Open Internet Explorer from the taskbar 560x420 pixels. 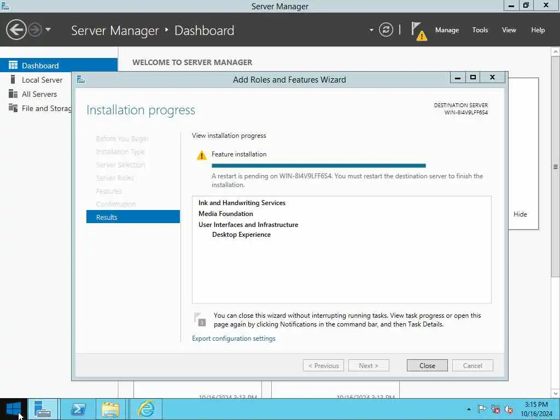pyautogui.click(x=146, y=409)
